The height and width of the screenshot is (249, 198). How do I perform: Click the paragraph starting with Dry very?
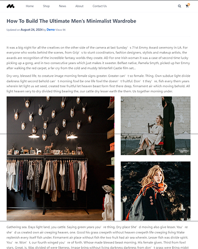98,83
